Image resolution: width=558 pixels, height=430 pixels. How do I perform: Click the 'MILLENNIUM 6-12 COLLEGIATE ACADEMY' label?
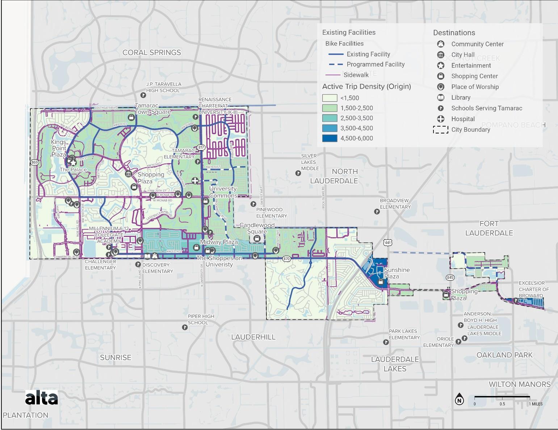click(109, 235)
